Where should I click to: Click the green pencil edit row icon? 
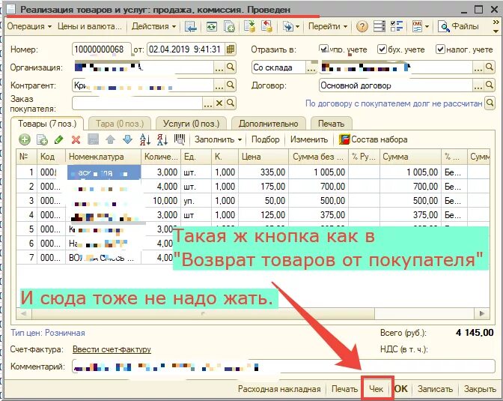(59, 139)
